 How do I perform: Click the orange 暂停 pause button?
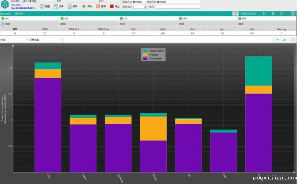101,7
